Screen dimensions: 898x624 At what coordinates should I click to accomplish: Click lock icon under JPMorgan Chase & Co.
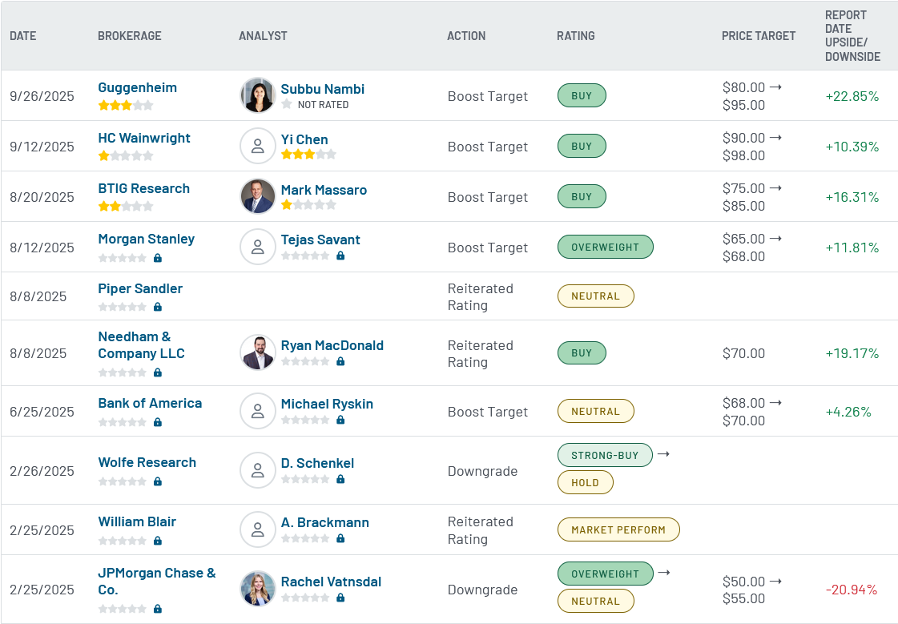[158, 609]
